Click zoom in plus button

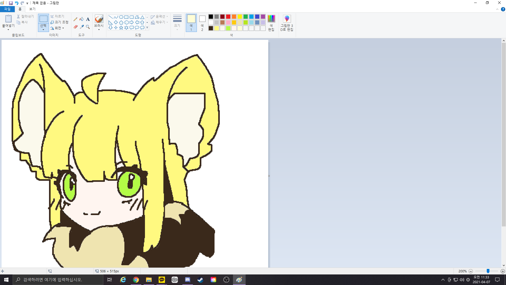tap(503, 271)
